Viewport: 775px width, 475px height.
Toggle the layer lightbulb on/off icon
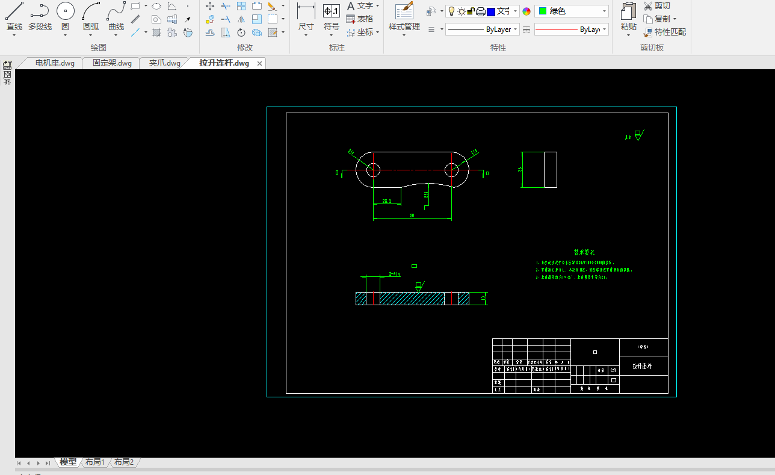(x=452, y=11)
